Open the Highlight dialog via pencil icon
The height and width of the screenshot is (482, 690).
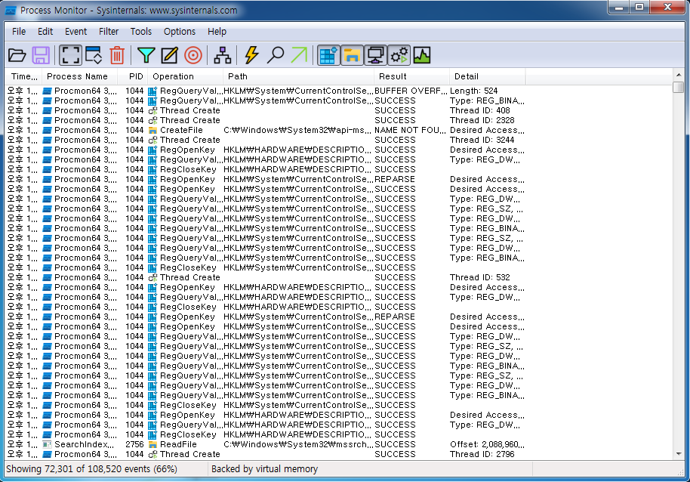click(169, 55)
